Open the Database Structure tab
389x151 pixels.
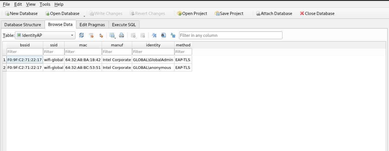pyautogui.click(x=23, y=25)
